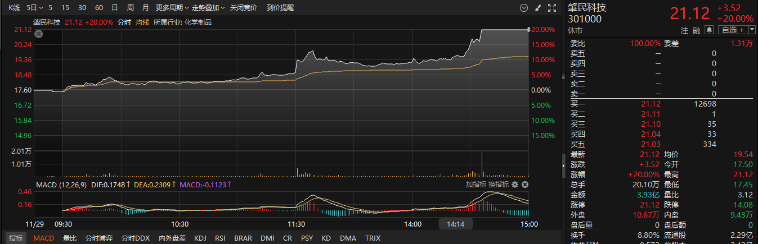The height and width of the screenshot is (244, 758).
Task: Click 加指标 to add indicator
Action: click(476, 184)
